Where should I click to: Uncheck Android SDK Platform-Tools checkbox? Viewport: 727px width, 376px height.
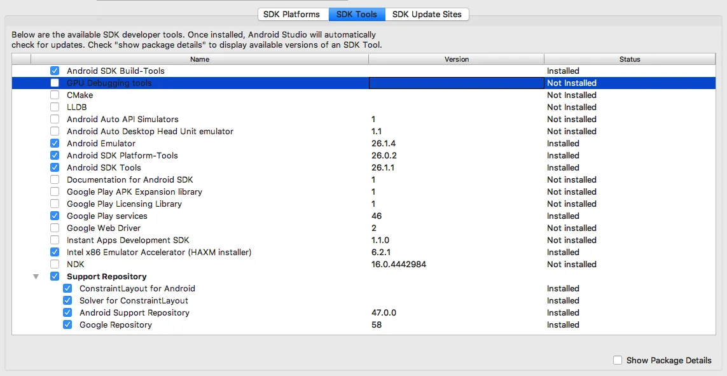click(55, 155)
